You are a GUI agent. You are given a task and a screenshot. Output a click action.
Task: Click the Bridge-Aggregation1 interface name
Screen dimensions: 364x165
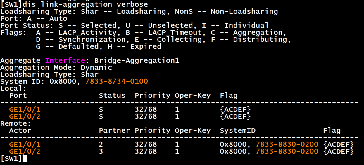[137, 61]
